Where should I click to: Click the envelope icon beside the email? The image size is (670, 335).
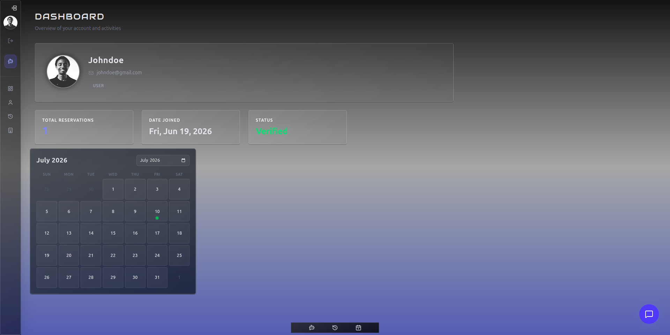(91, 73)
